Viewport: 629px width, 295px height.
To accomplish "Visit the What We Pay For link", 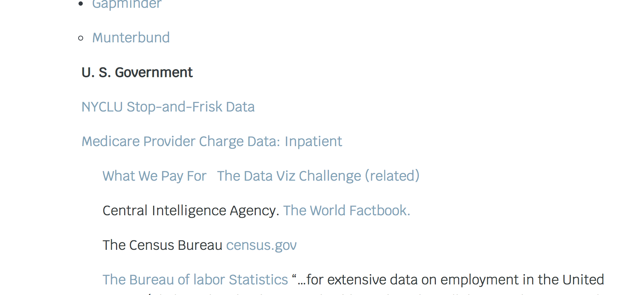I will (x=155, y=176).
